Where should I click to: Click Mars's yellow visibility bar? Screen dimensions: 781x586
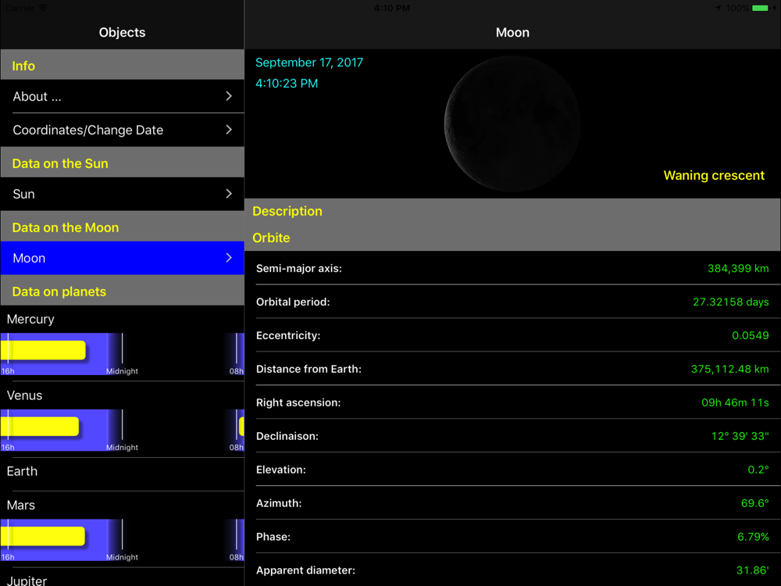43,536
